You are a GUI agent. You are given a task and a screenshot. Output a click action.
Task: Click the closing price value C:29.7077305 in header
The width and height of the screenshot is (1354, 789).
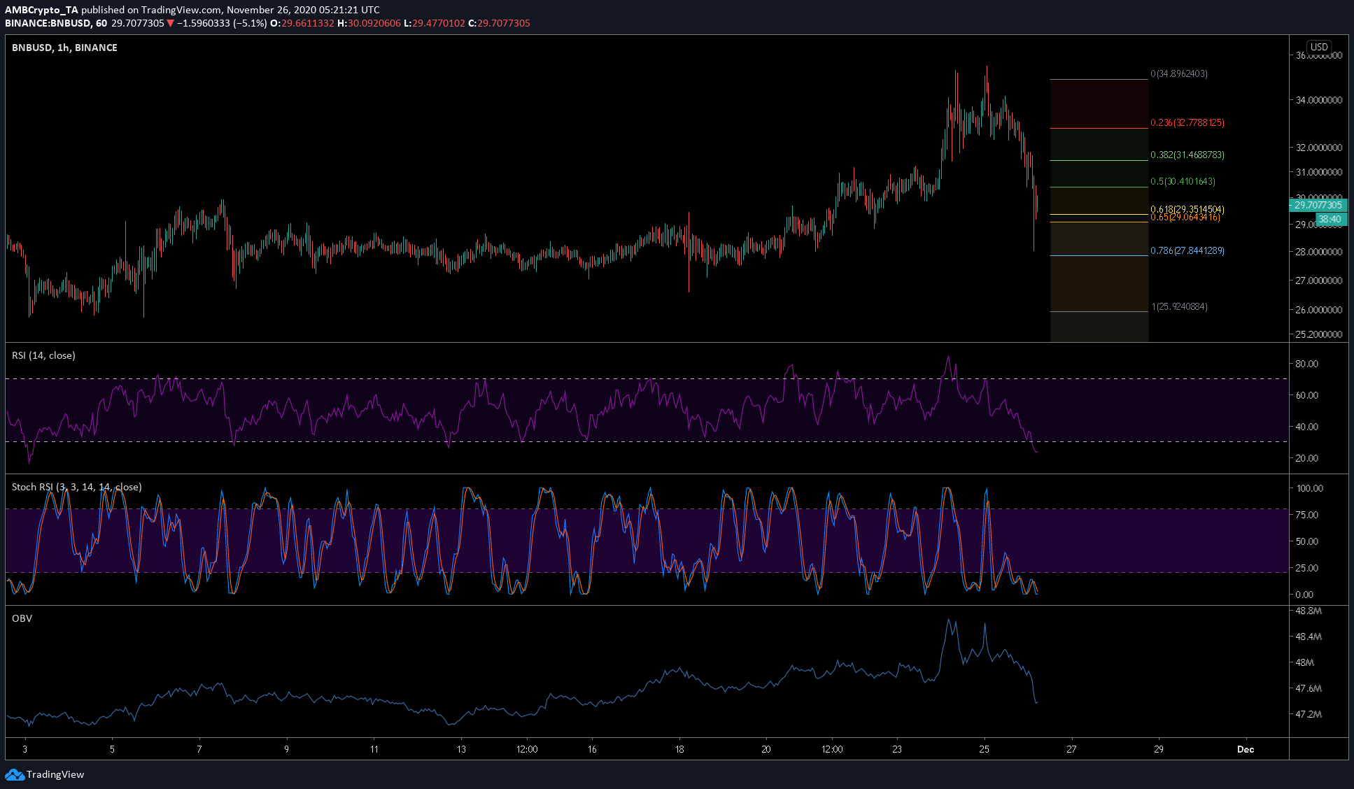499,23
